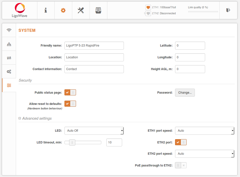Open the information status page icon
The height and width of the screenshot is (177, 240).
pos(46,10)
